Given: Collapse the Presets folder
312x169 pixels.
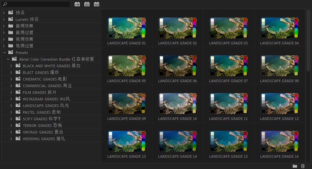Looking at the screenshot, I should pos(4,52).
